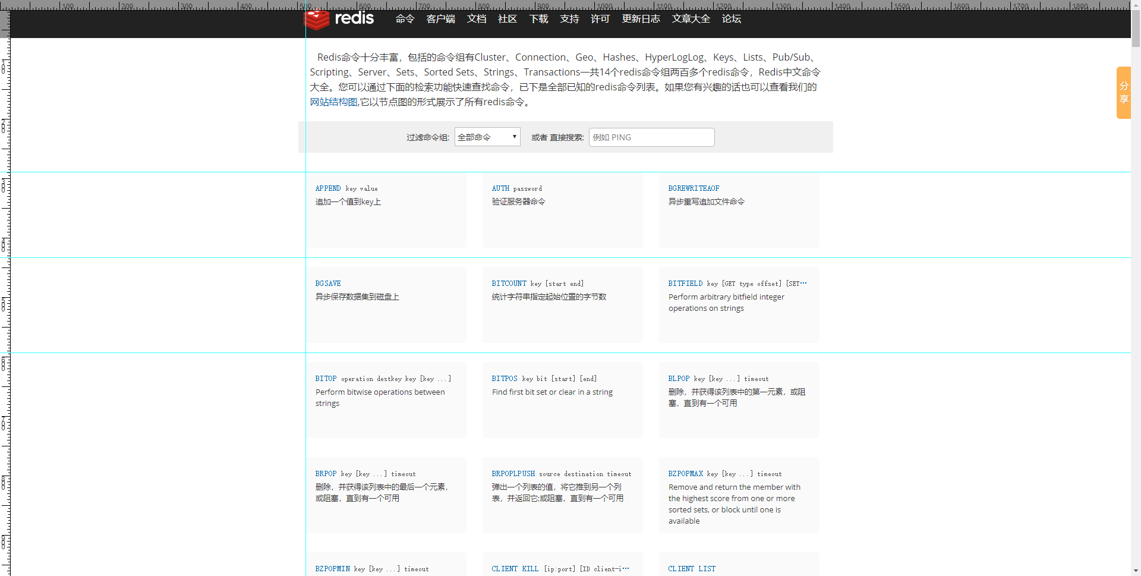The height and width of the screenshot is (576, 1141).
Task: Open the 许可 navigation link
Action: (600, 19)
